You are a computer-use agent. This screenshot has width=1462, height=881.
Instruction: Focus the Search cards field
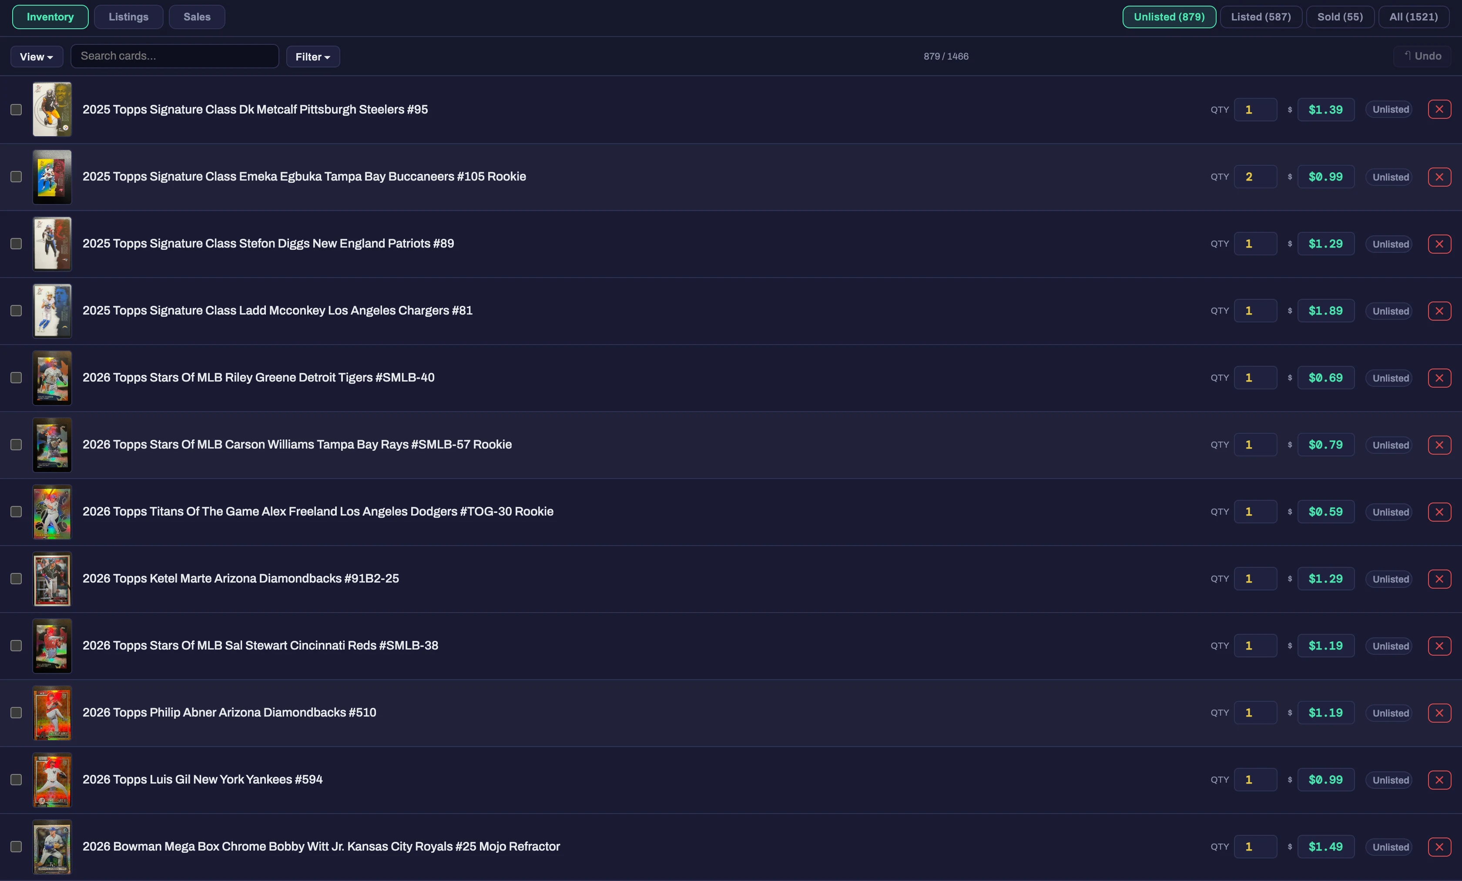point(175,57)
